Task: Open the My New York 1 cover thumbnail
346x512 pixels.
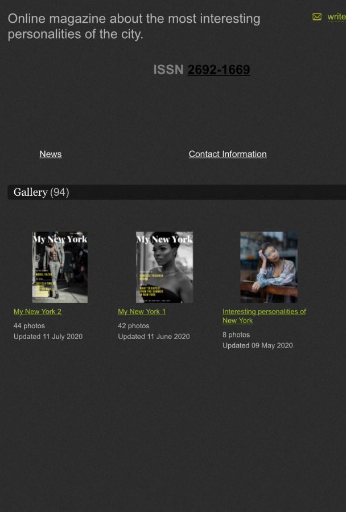Action: click(x=164, y=267)
